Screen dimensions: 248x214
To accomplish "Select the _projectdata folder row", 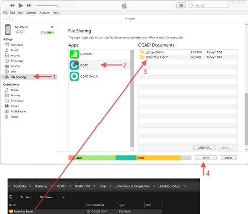I will point(188,52).
